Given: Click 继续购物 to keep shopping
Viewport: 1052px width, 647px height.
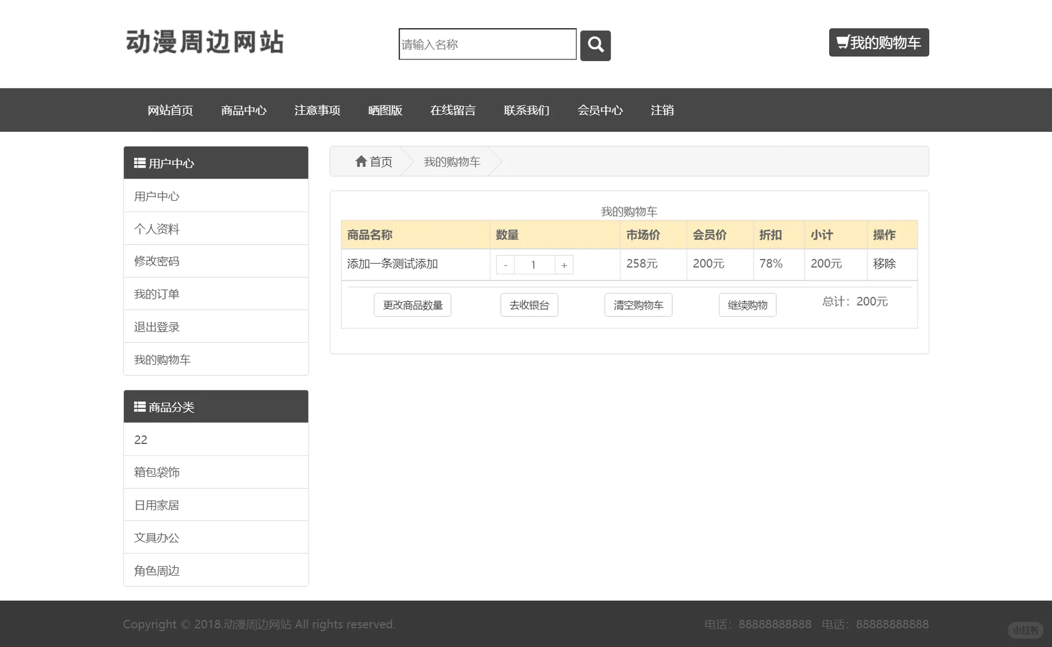Looking at the screenshot, I should [747, 305].
